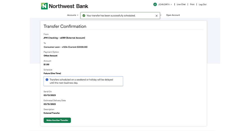250x131 pixels.
Task: Click the Northwest Bank name text
Action: coord(68,6)
